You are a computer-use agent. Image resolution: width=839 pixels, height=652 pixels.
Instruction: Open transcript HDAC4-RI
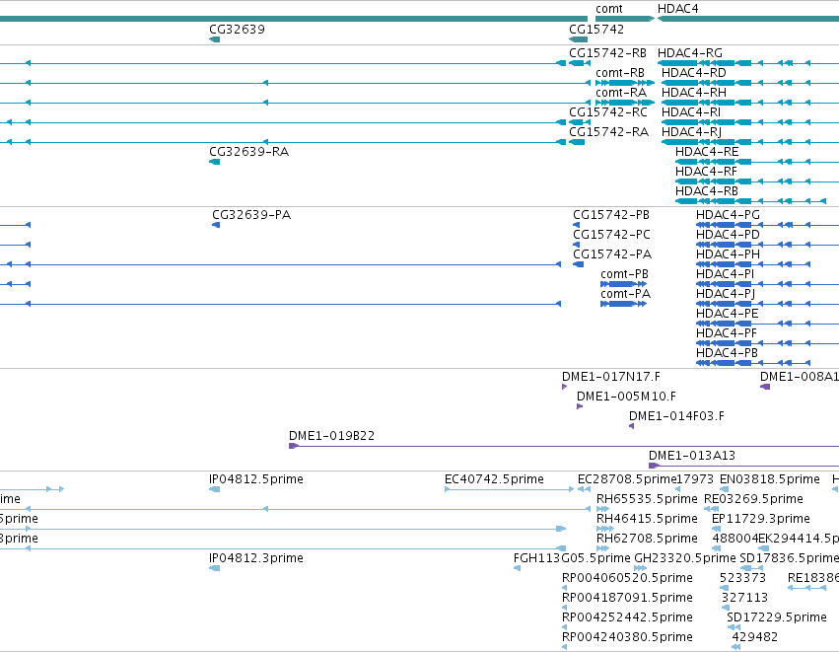pyautogui.click(x=691, y=112)
